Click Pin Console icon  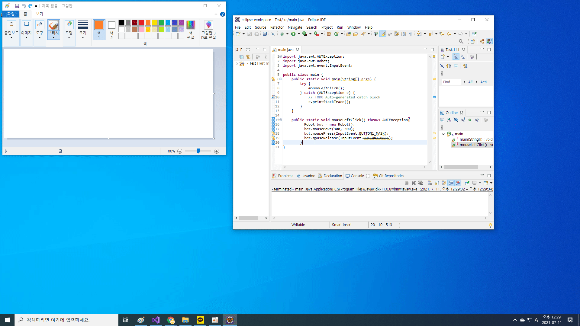pyautogui.click(x=467, y=183)
